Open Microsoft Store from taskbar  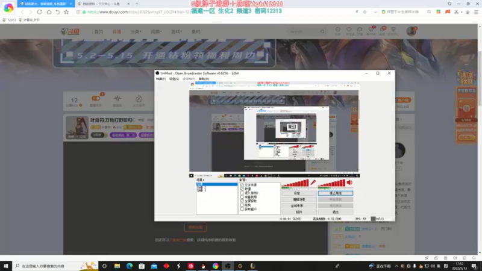pyautogui.click(x=142, y=266)
